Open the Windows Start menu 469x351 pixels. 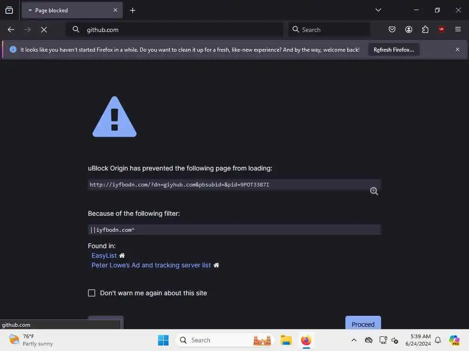point(164,340)
